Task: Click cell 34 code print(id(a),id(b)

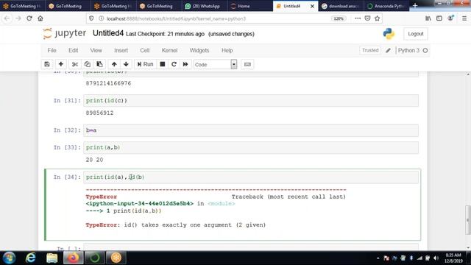Action: [115, 177]
